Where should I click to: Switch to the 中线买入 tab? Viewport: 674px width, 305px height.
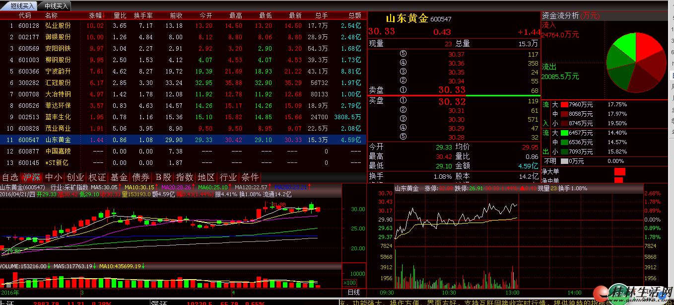55,6
